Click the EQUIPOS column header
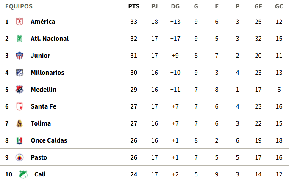Screen dimensions: 289x182 pos(19,6)
